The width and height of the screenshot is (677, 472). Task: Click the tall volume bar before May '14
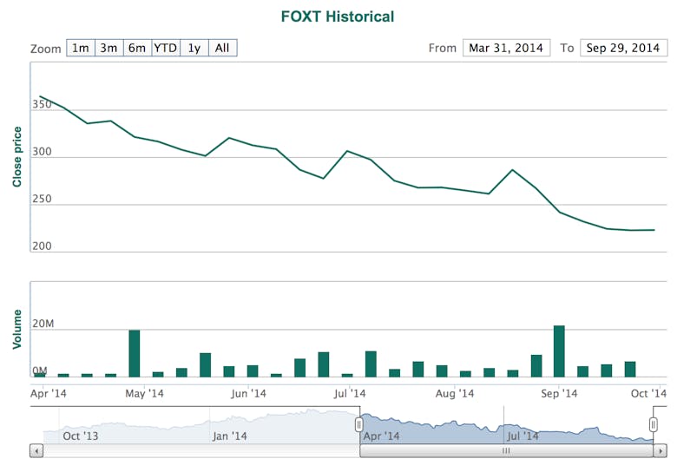(x=135, y=353)
